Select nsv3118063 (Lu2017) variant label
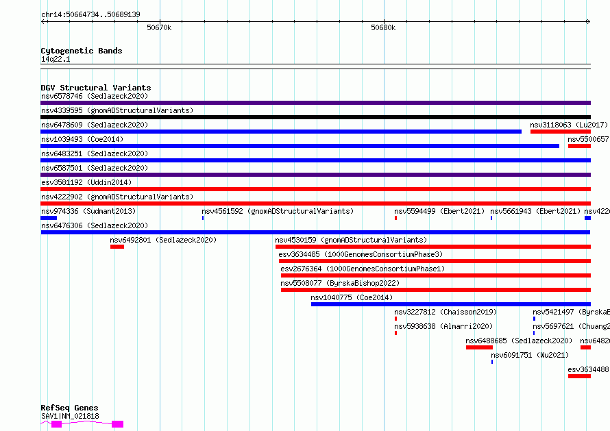The width and height of the screenshot is (610, 431). (569, 125)
